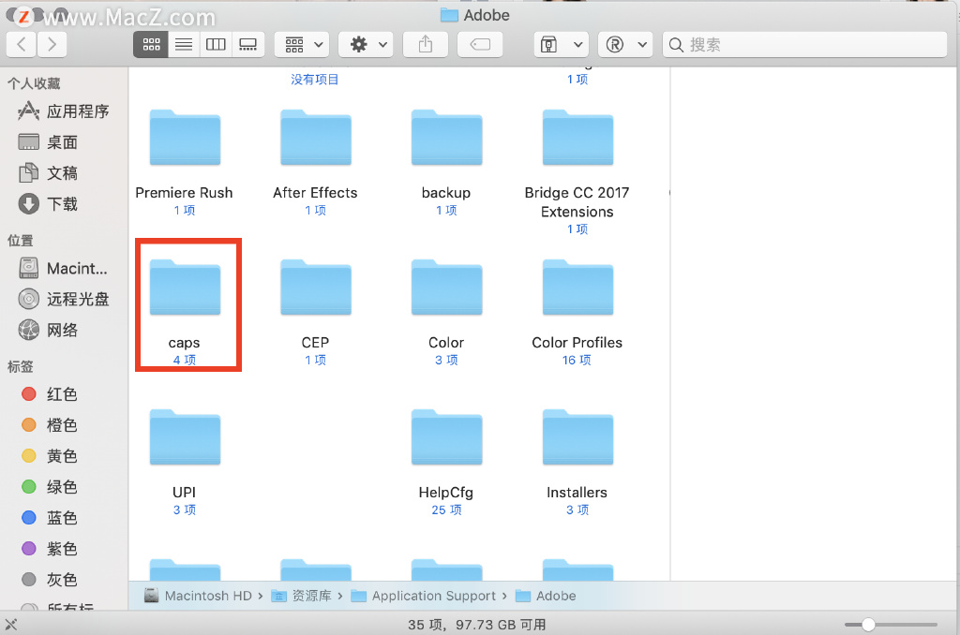This screenshot has width=960, height=635.
Task: Click the '16 项' count under Color Profiles
Action: tap(577, 360)
